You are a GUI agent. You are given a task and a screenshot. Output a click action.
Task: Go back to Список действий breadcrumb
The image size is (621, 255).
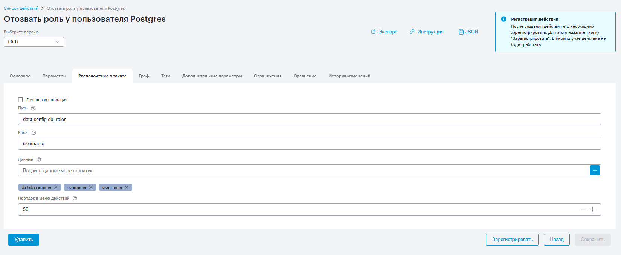(21, 8)
